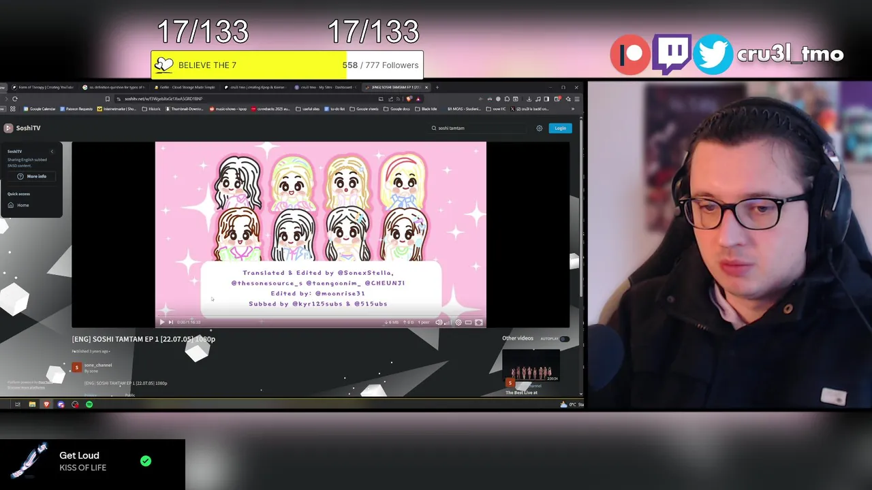The height and width of the screenshot is (490, 872).
Task: Reload the browser page
Action: click(x=15, y=99)
